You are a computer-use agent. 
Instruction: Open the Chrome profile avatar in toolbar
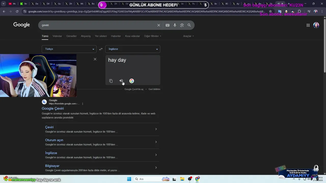pos(316,11)
